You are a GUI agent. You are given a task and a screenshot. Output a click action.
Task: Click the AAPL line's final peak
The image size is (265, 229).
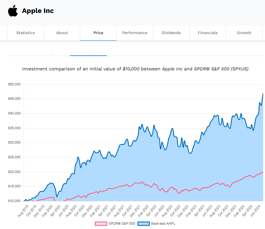(263, 93)
